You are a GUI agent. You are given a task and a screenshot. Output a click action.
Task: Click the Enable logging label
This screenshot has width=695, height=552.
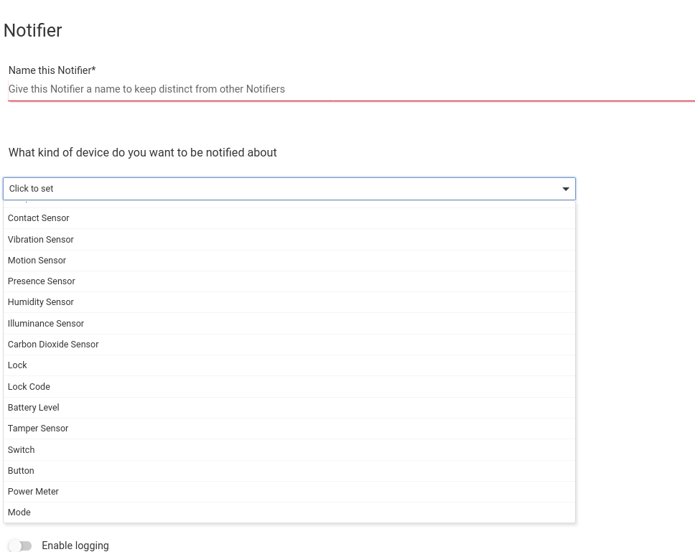(75, 546)
